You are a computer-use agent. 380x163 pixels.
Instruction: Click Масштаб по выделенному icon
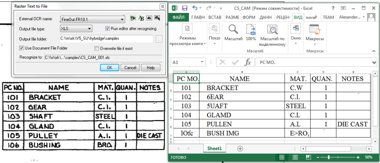[272, 29]
